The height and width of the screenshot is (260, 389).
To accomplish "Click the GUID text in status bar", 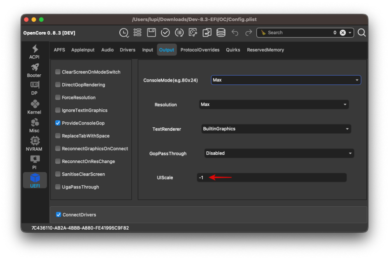I will [x=80, y=228].
